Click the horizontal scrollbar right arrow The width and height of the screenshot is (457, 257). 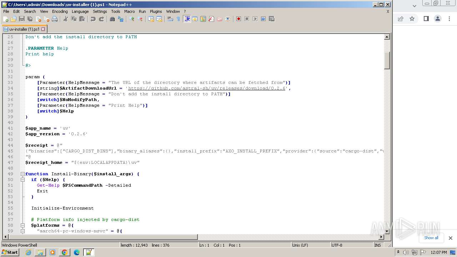pyautogui.click(x=381, y=237)
